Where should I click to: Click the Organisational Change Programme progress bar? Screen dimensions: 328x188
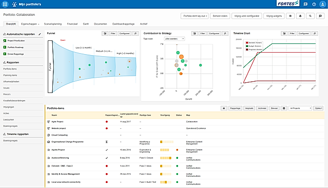pos(167,142)
